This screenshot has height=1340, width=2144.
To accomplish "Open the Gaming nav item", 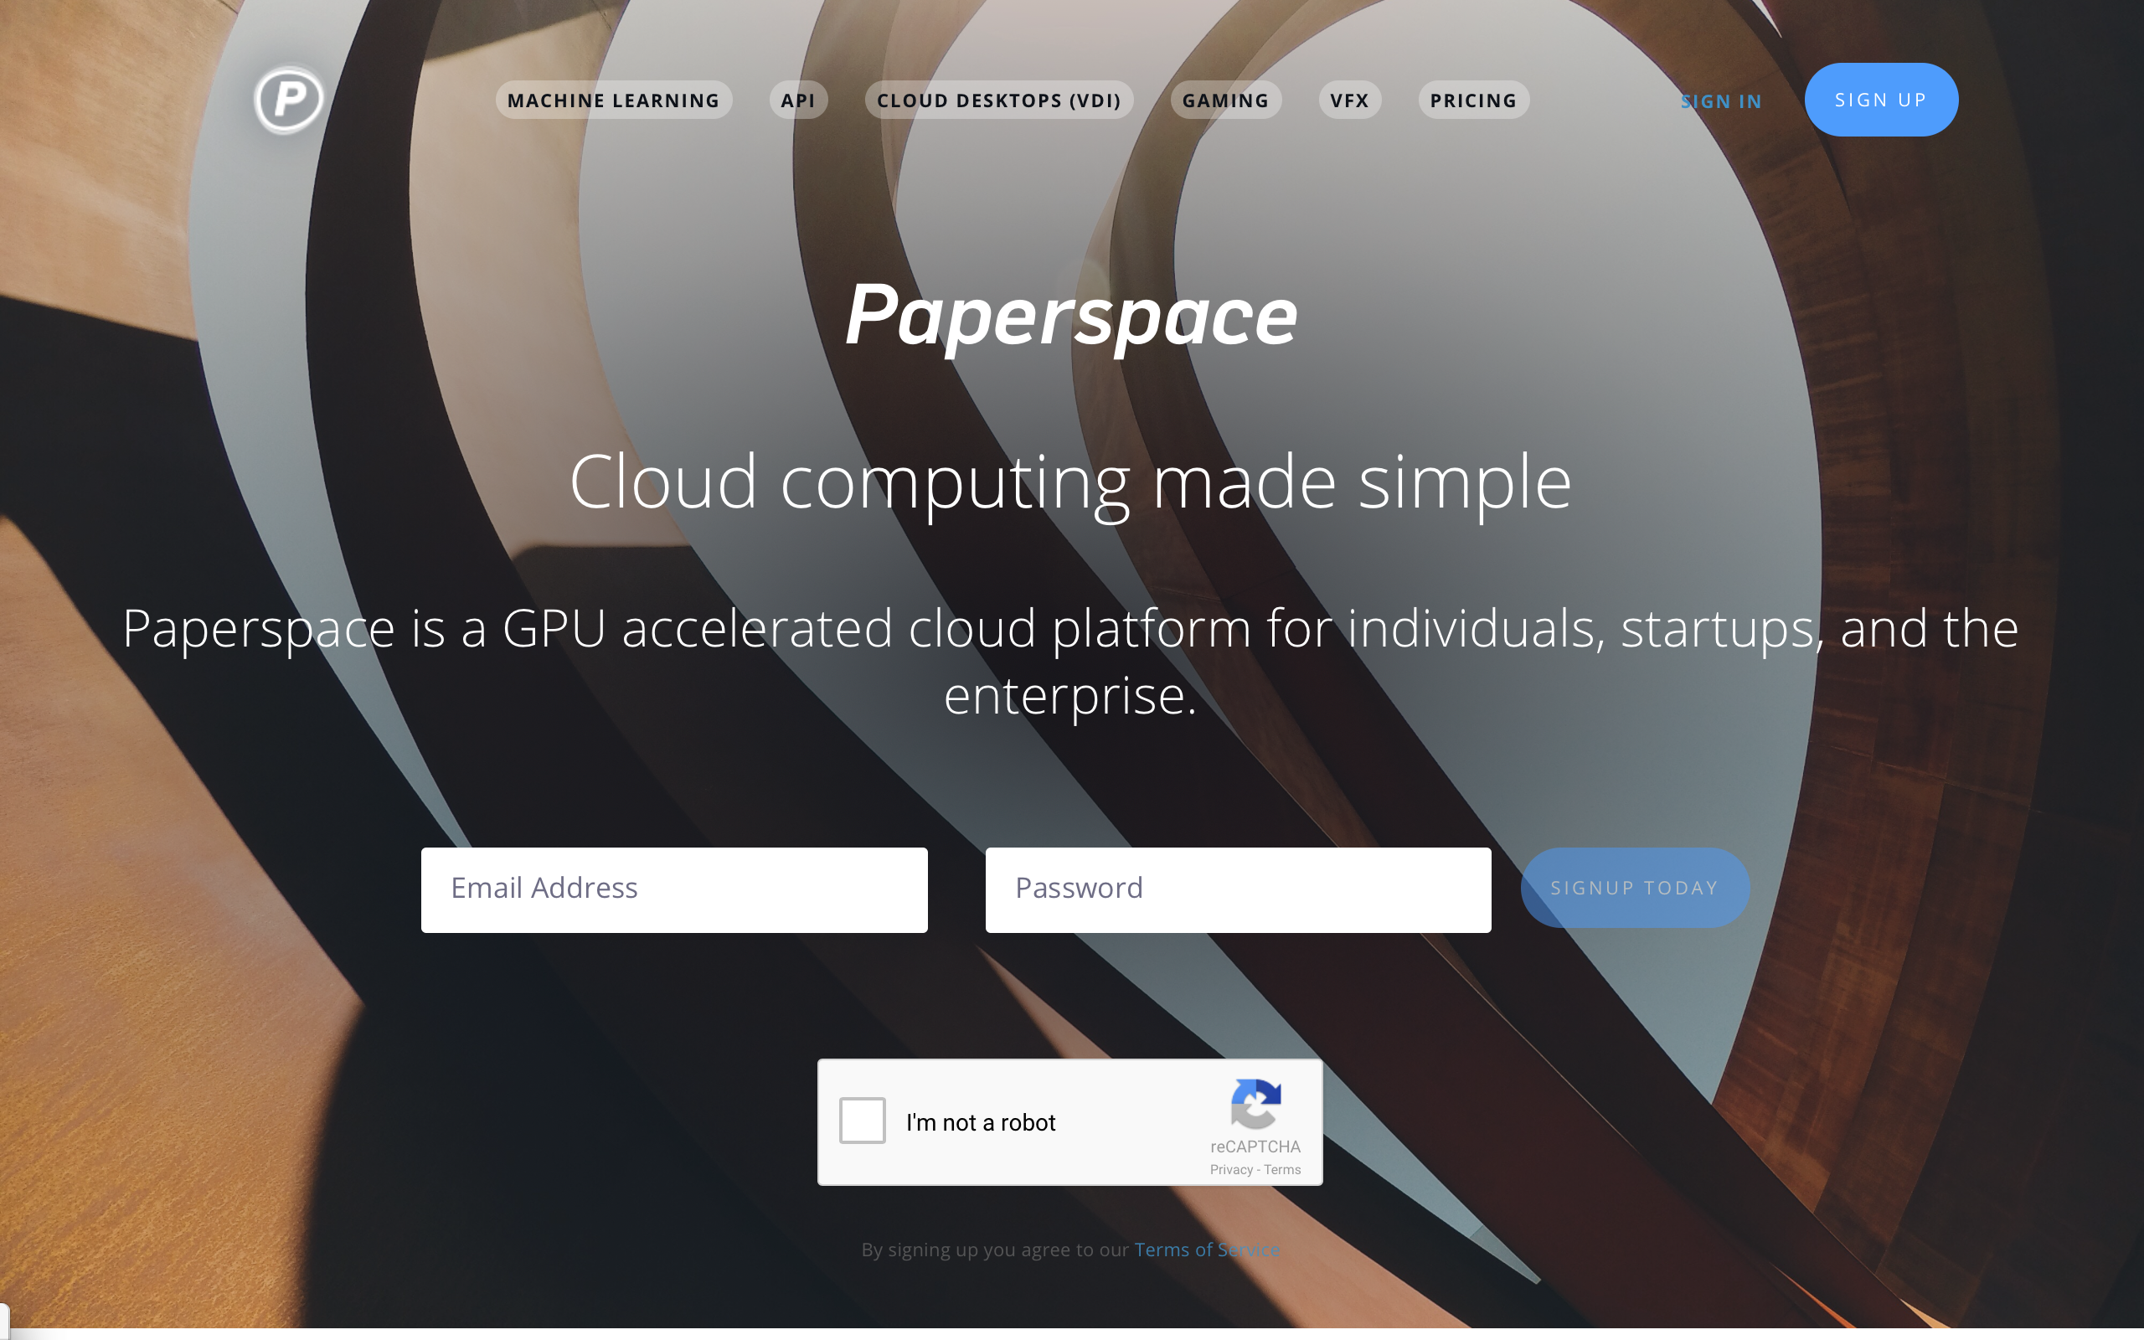I will (1225, 100).
